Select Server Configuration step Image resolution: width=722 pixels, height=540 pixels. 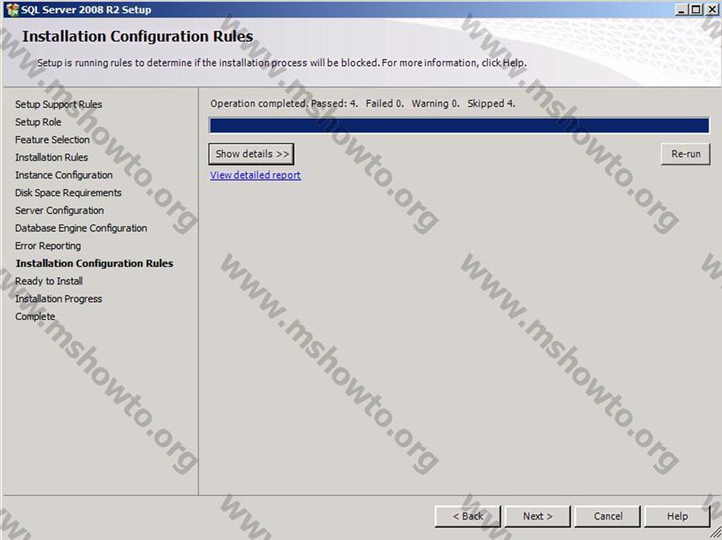[59, 211]
